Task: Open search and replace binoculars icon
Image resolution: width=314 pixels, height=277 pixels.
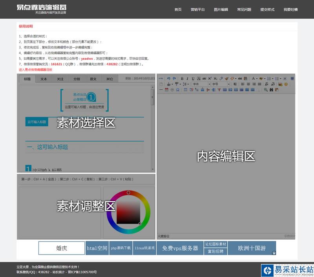Action: click(x=271, y=90)
